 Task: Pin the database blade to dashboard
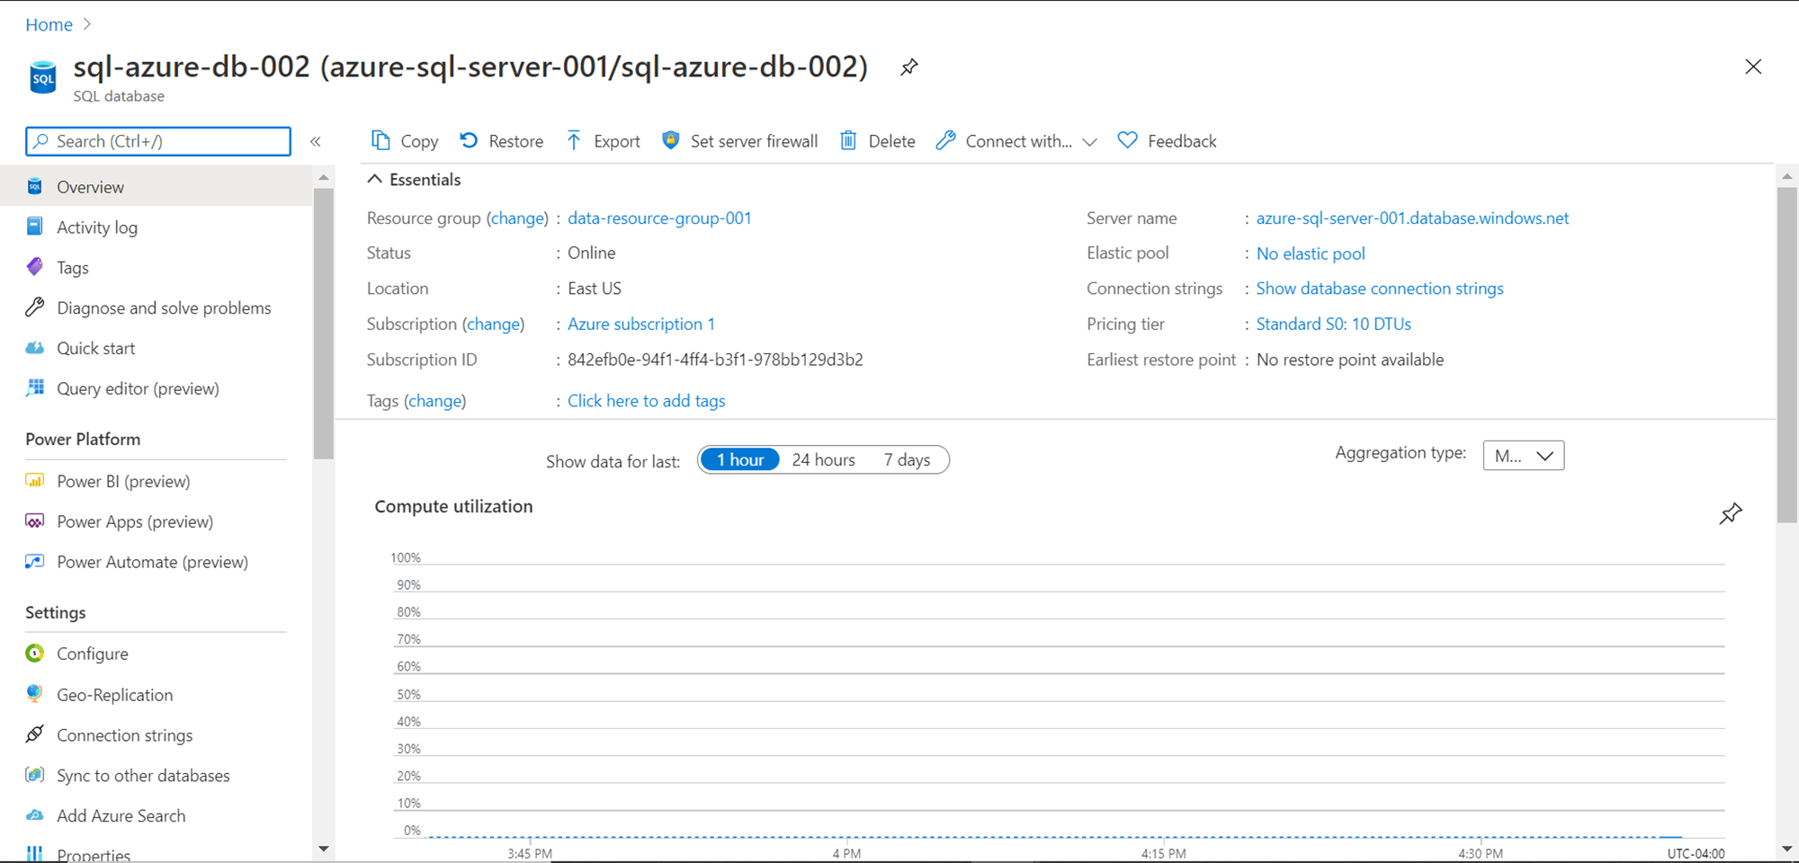(x=909, y=67)
